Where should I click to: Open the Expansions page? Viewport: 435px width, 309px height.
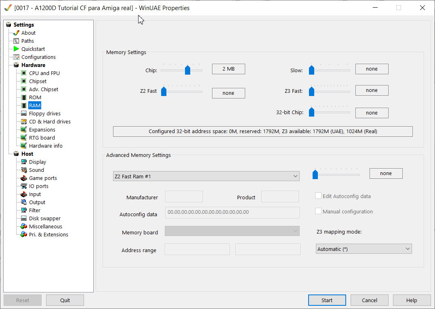coord(42,130)
